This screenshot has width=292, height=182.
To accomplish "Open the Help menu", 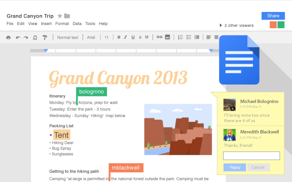I will click(103, 24).
